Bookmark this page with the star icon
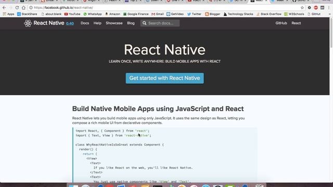 point(302,8)
